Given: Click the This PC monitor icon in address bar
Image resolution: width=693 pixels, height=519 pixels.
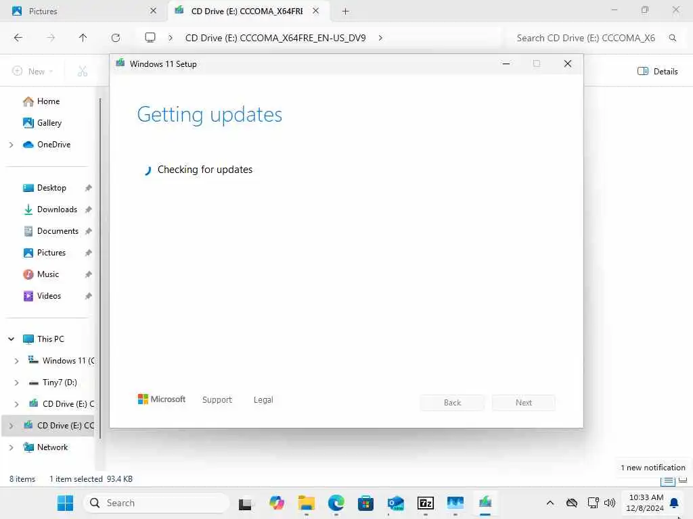Looking at the screenshot, I should click(x=150, y=38).
